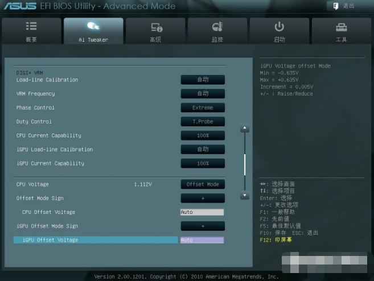Click the CPU Offset Voltage Auto field
This screenshot has width=374, height=281.
(x=202, y=212)
